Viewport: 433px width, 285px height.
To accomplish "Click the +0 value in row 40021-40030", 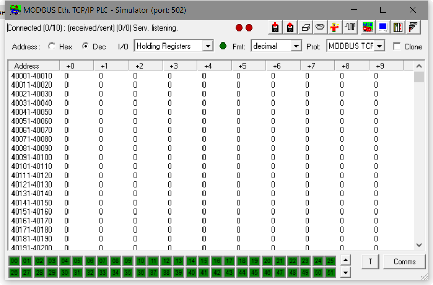I will (x=66, y=94).
